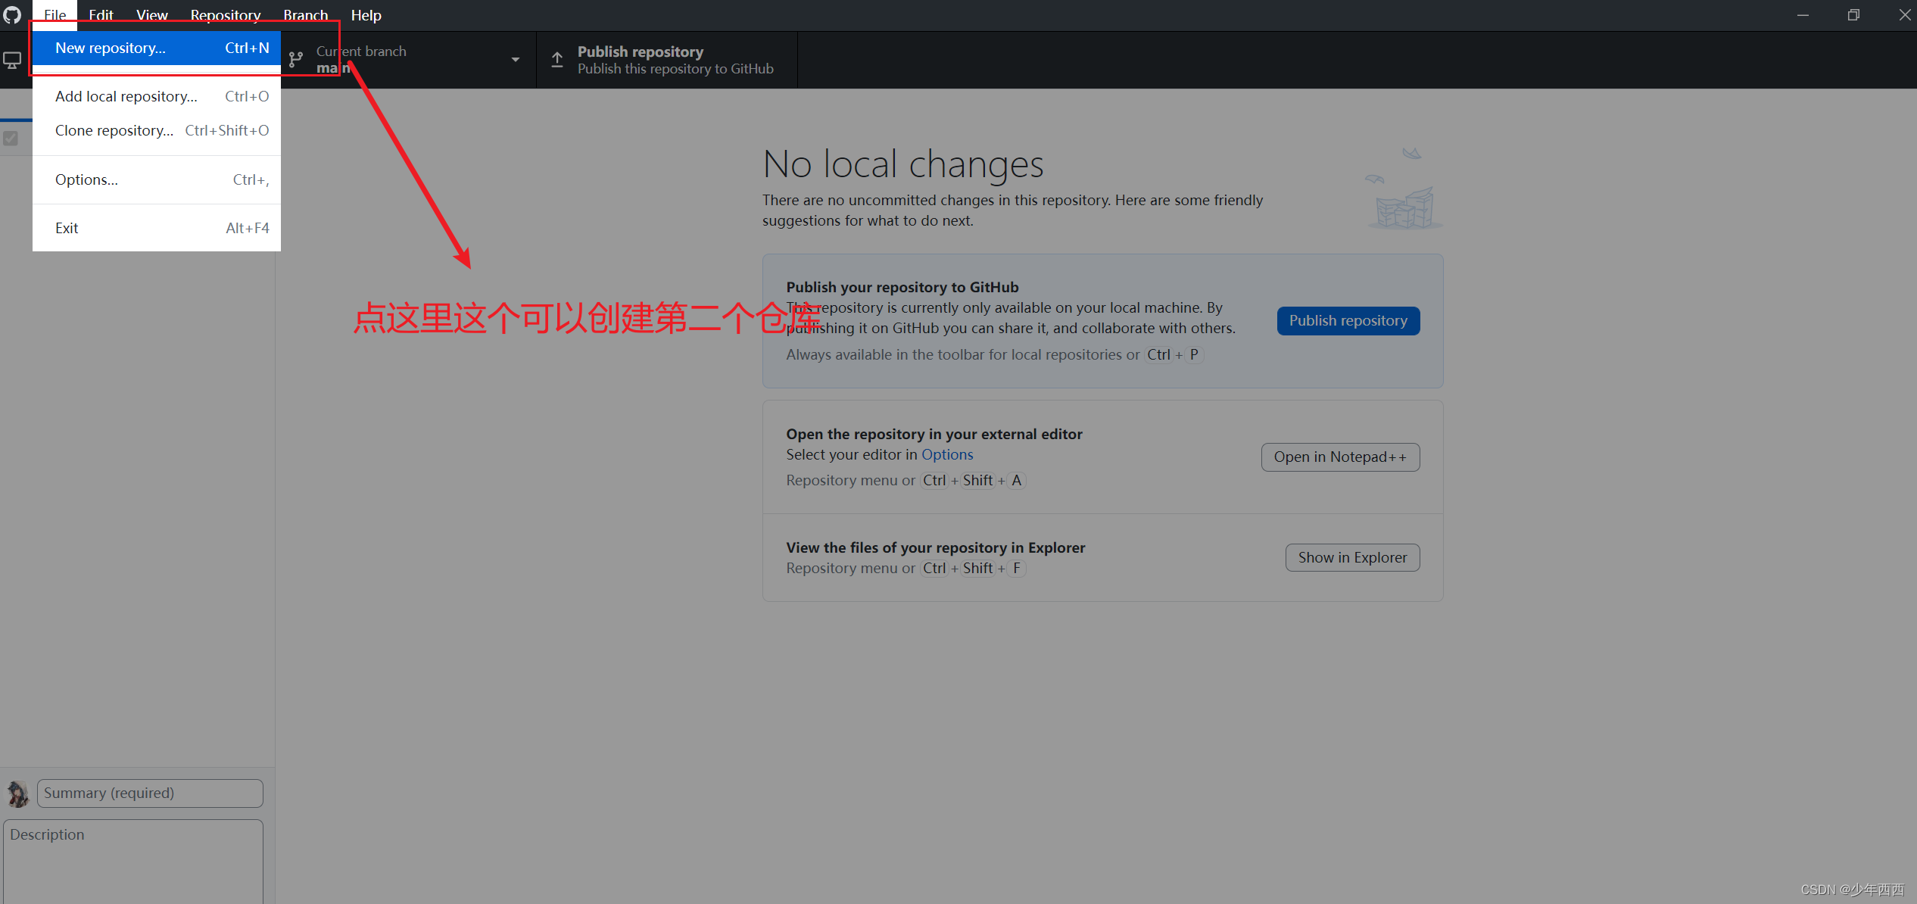
Task: Follow the Options link for editor
Action: (x=946, y=455)
